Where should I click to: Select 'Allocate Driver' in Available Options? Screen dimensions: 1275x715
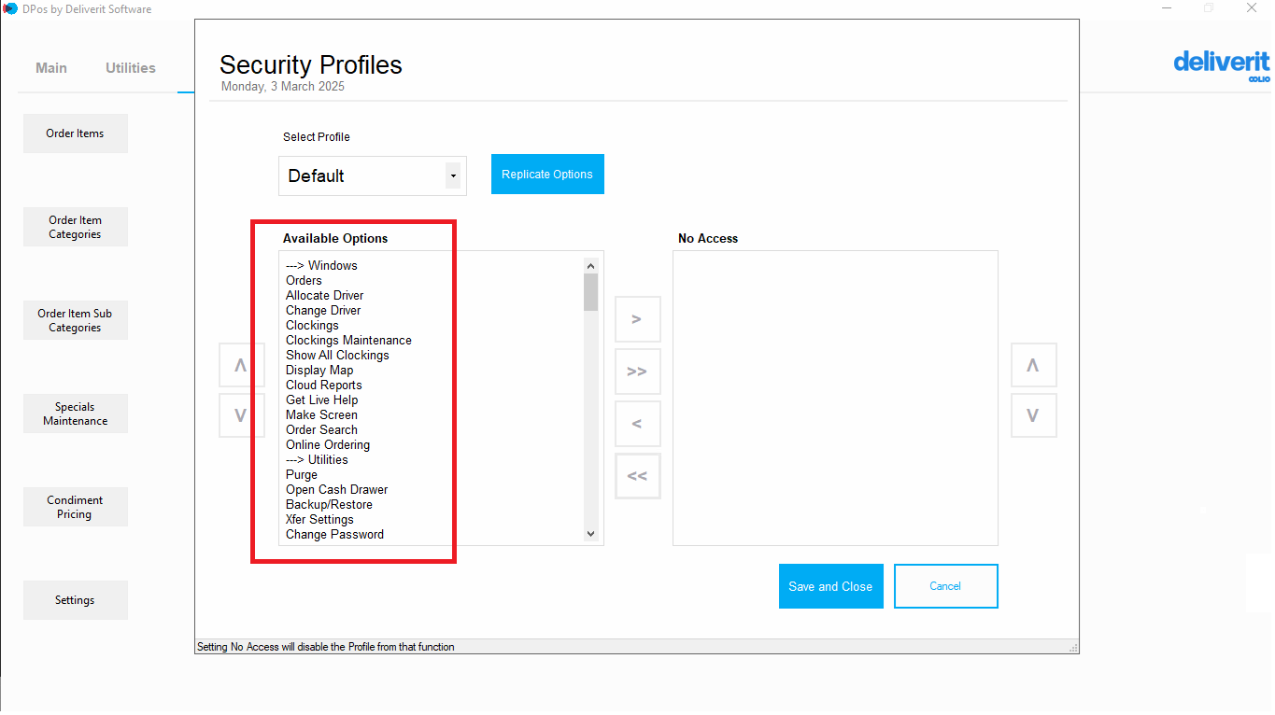click(x=324, y=295)
